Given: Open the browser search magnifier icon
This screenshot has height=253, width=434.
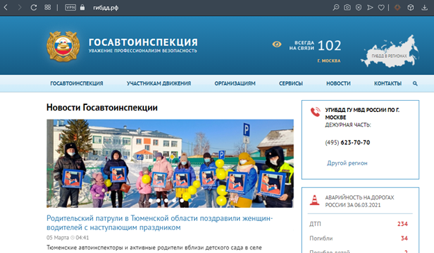Looking at the screenshot, I should [x=336, y=8].
